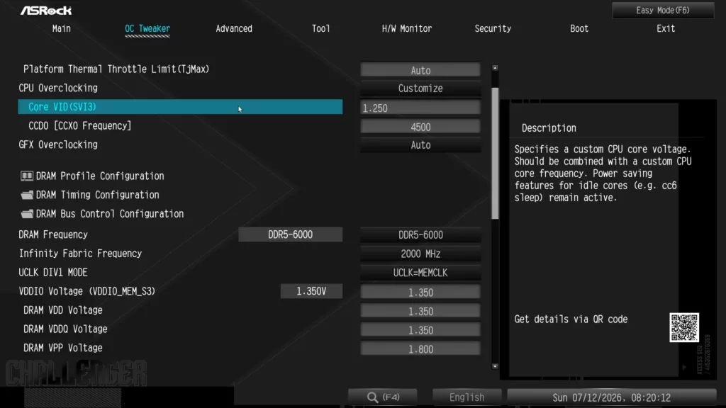This screenshot has width=726, height=408.
Task: Select the DRAM VPP Voltage label
Action: pyautogui.click(x=63, y=348)
